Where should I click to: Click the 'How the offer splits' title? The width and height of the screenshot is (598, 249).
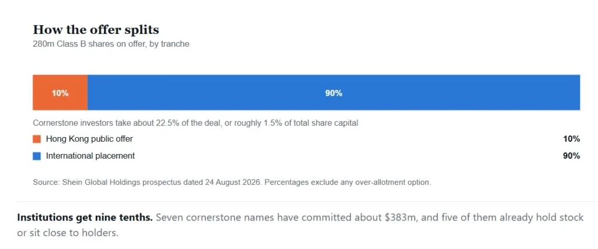point(96,30)
